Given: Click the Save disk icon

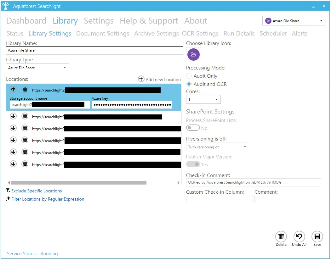Looking at the screenshot, I should [x=317, y=236].
